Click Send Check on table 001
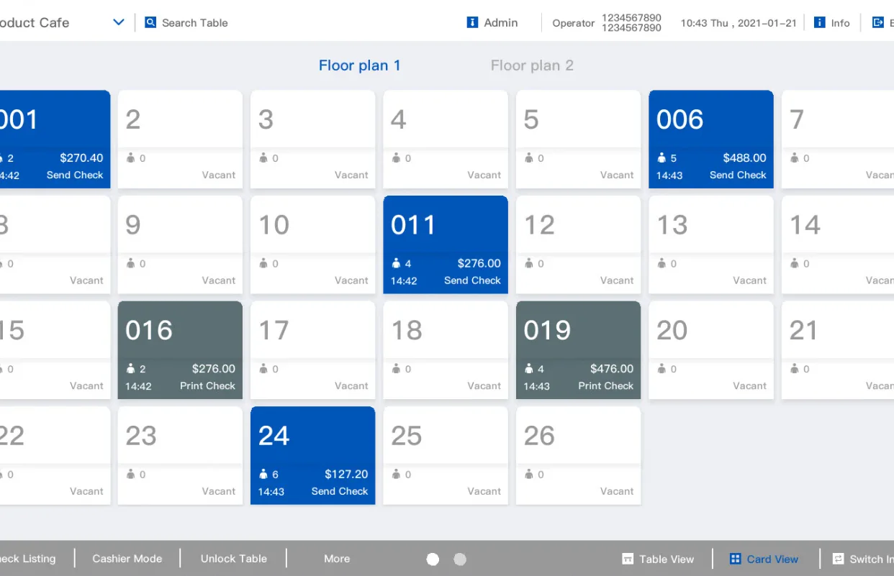This screenshot has height=576, width=894. click(x=75, y=175)
